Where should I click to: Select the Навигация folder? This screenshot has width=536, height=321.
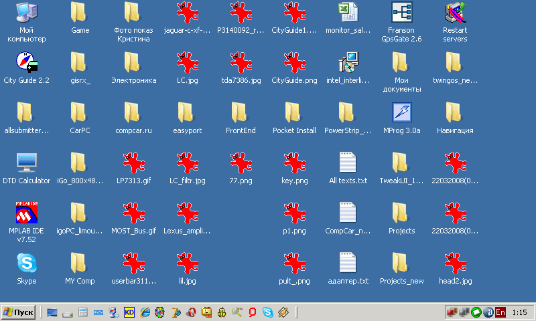point(455,112)
